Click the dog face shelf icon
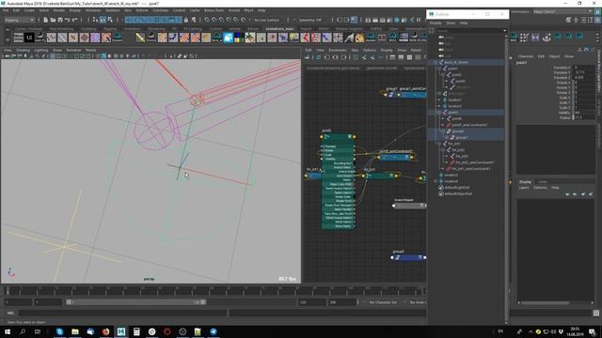The height and width of the screenshot is (338, 602). 359,38
